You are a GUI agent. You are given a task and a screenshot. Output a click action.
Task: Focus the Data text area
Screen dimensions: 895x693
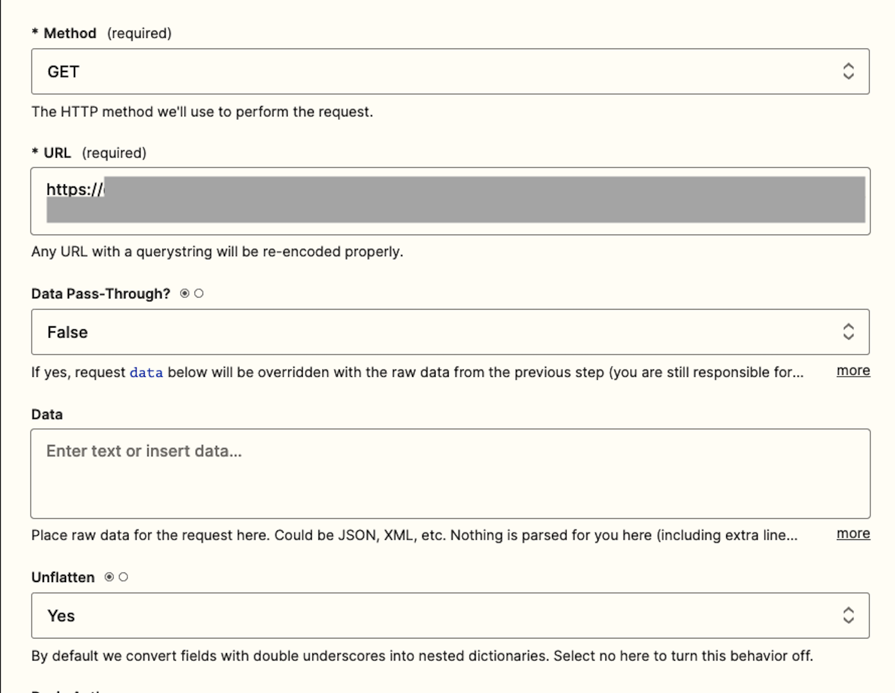point(451,473)
